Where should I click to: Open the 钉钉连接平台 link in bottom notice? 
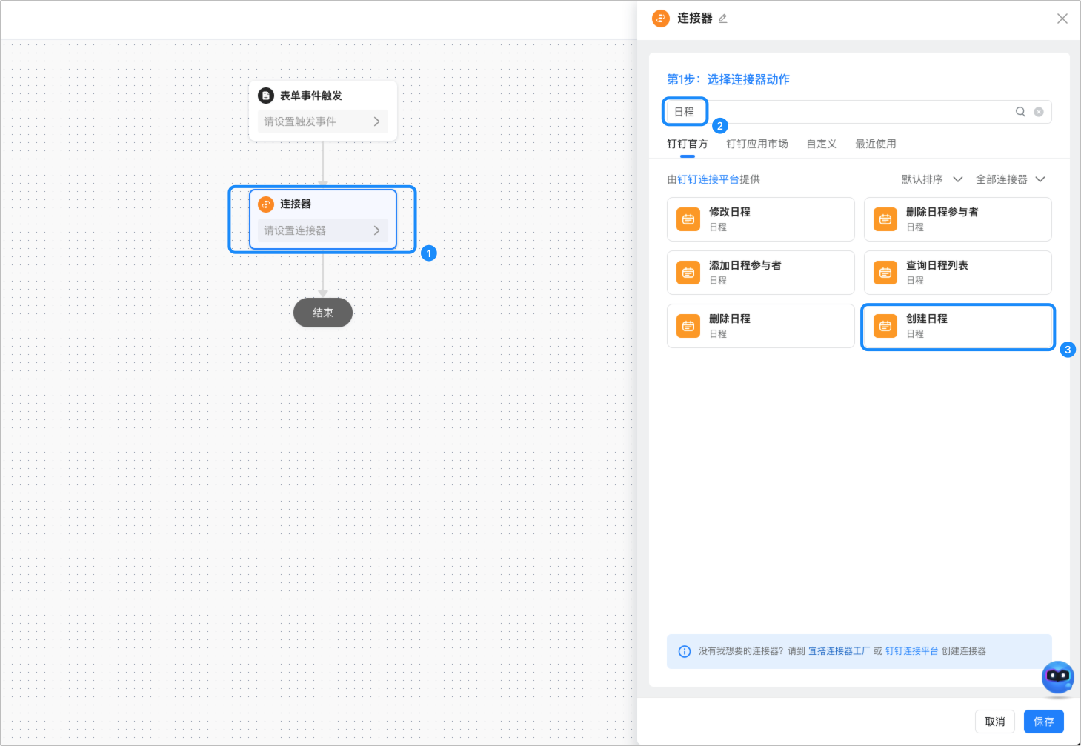point(911,651)
